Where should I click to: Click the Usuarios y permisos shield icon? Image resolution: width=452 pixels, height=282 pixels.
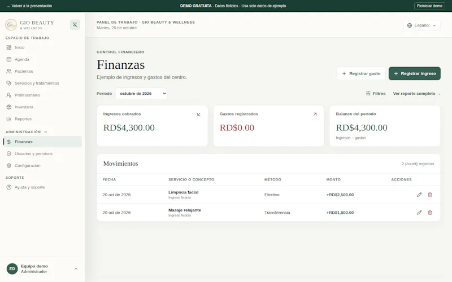coord(9,153)
